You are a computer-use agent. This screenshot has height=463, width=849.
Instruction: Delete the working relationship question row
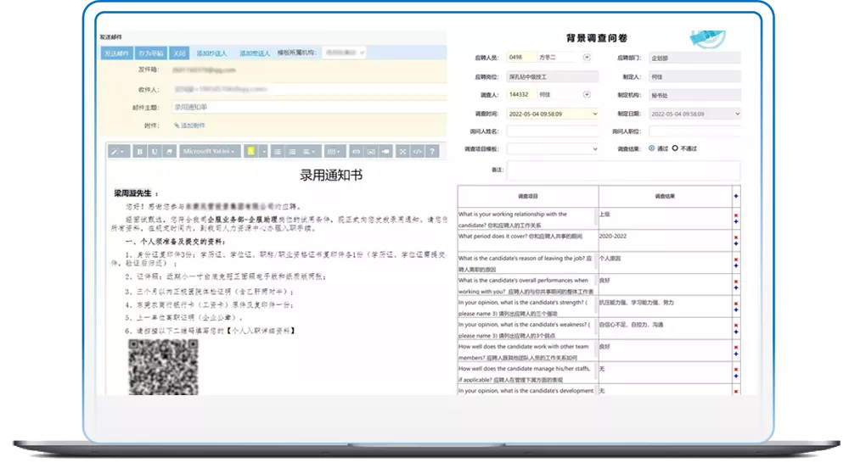click(x=736, y=215)
